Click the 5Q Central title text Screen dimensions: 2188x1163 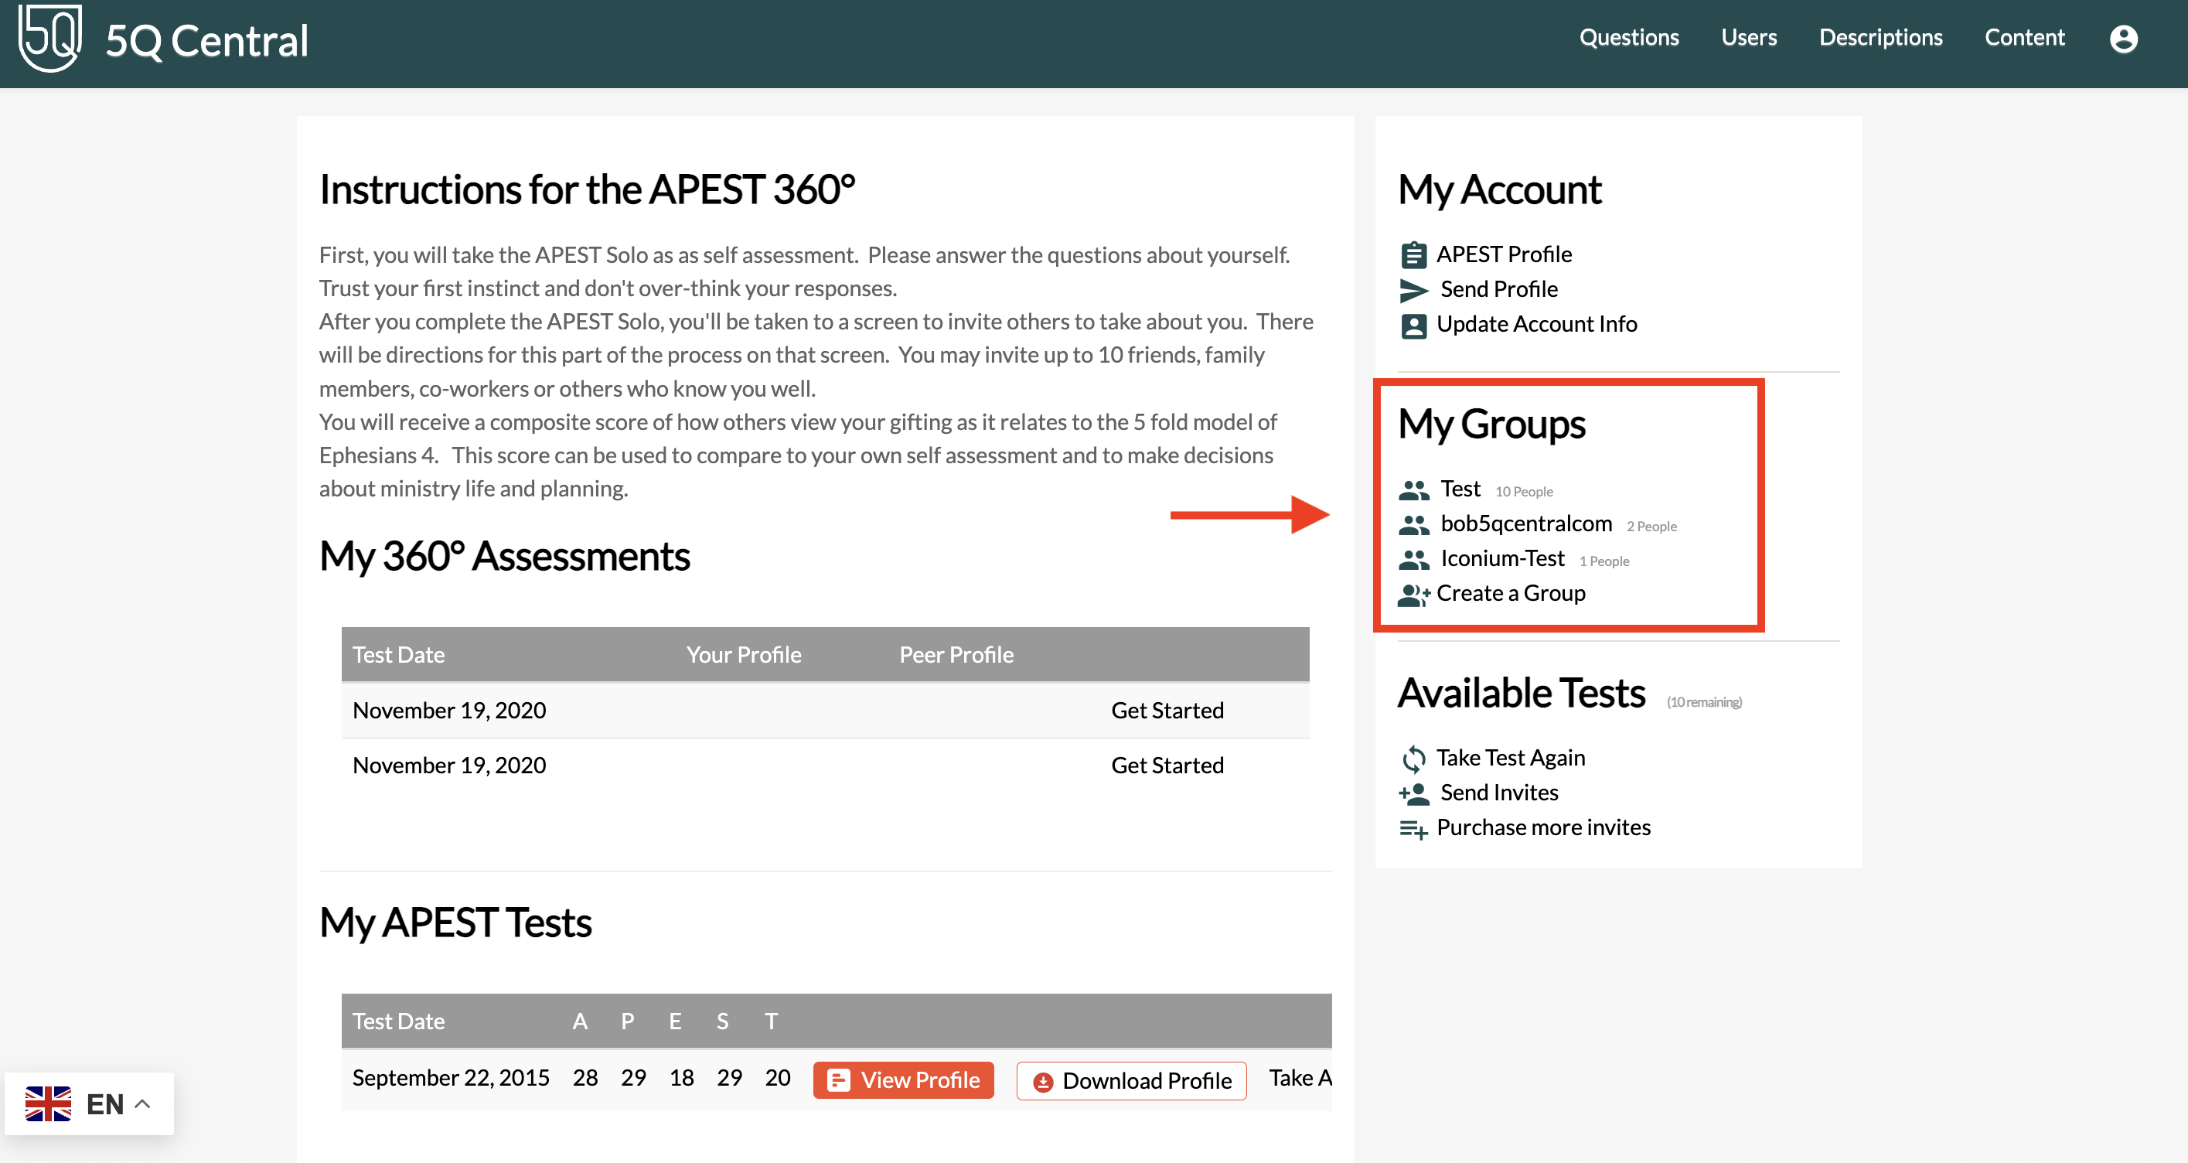(x=206, y=41)
